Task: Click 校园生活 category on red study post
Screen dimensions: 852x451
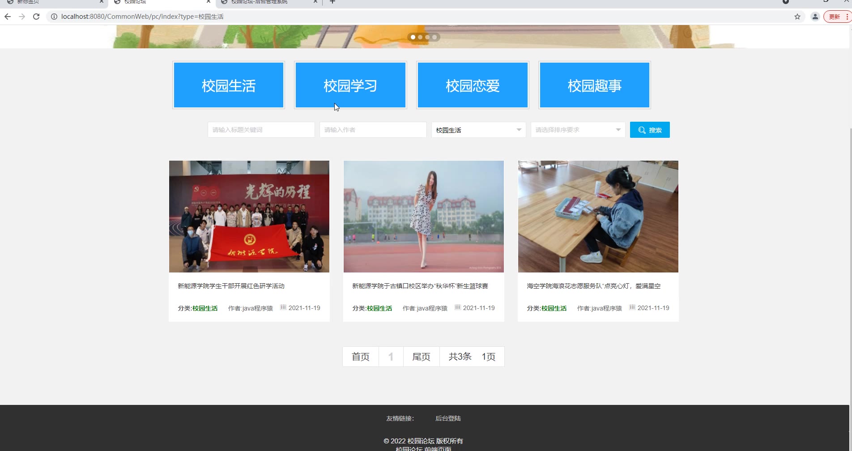Action: tap(205, 308)
